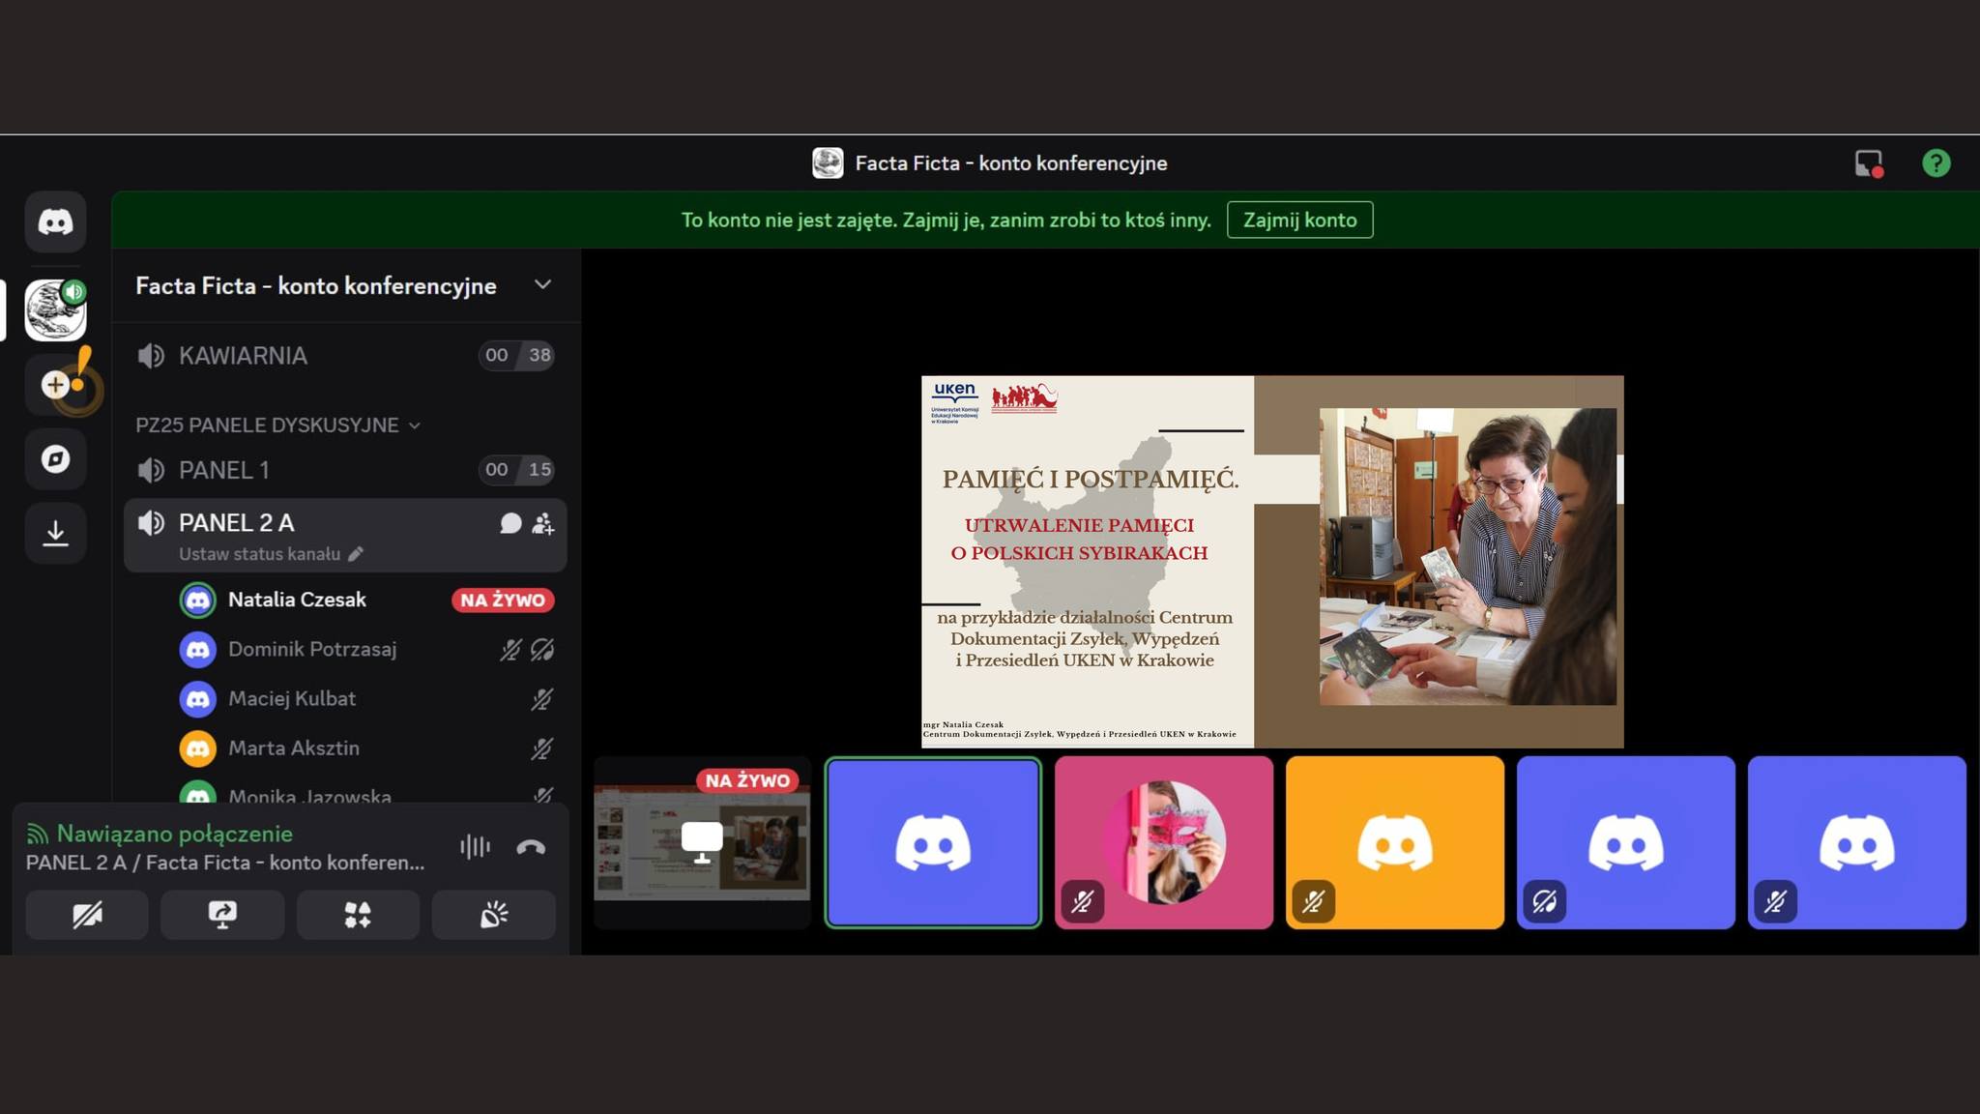Image resolution: width=1980 pixels, height=1114 pixels.
Task: Select user Natalia Czesak in the list
Action: click(x=297, y=600)
